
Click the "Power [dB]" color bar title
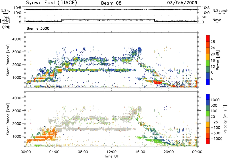click(x=217, y=60)
